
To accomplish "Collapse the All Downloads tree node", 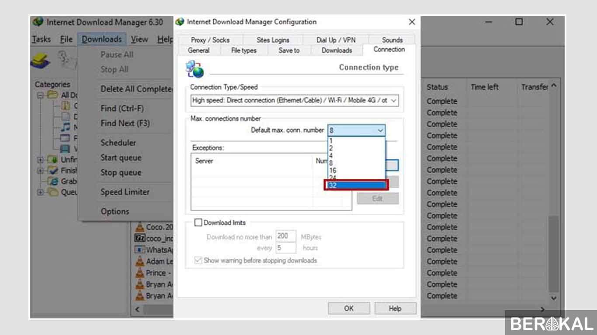I will 40,95.
